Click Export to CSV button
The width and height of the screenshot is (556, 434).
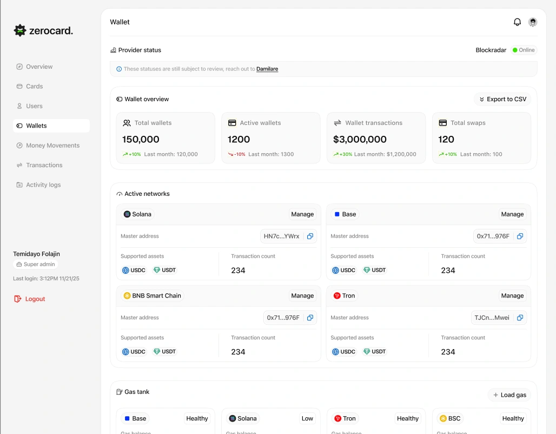[x=502, y=100]
